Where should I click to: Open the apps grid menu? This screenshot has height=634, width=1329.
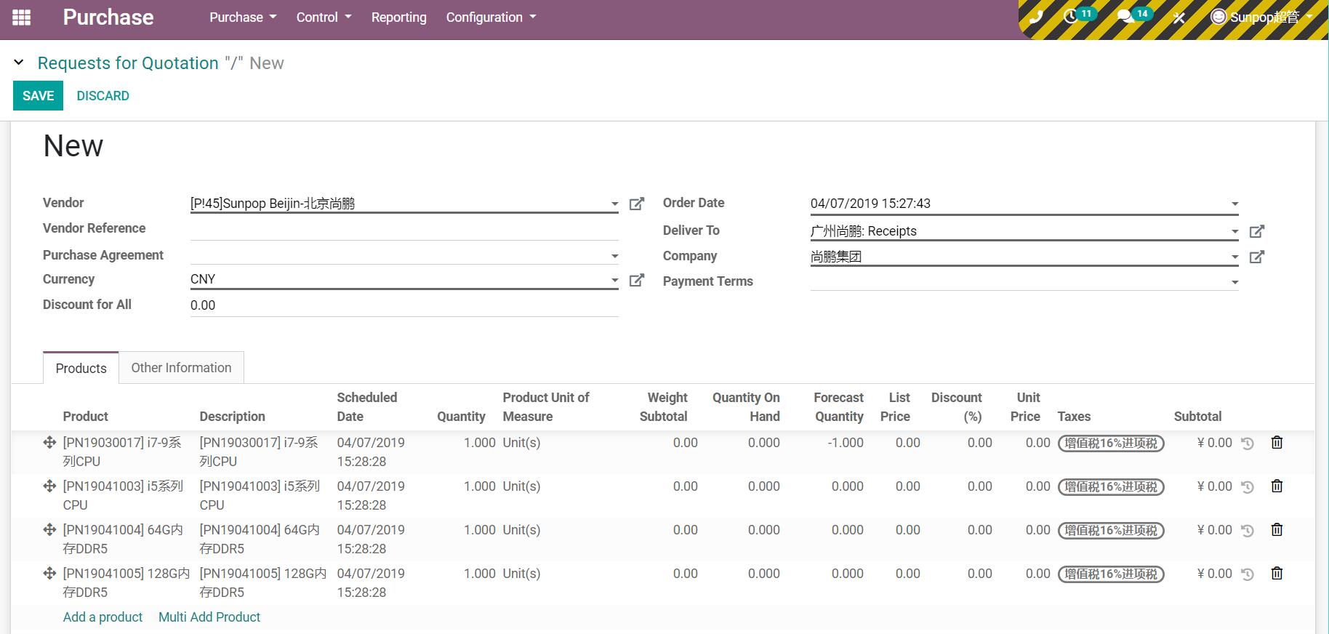coord(22,17)
